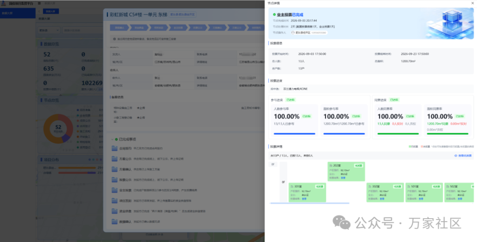Screen dimensions: 477x242
Task: Open the 投票公示 folder icon
Action: point(114,180)
